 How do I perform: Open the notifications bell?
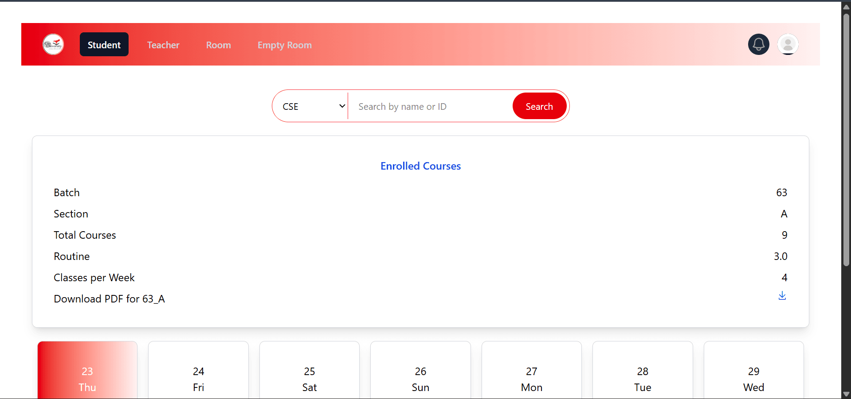758,44
